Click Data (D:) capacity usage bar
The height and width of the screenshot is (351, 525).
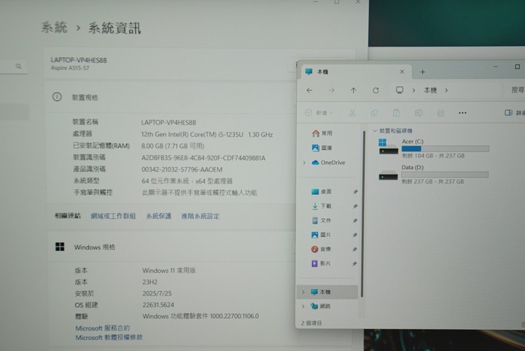click(445, 174)
